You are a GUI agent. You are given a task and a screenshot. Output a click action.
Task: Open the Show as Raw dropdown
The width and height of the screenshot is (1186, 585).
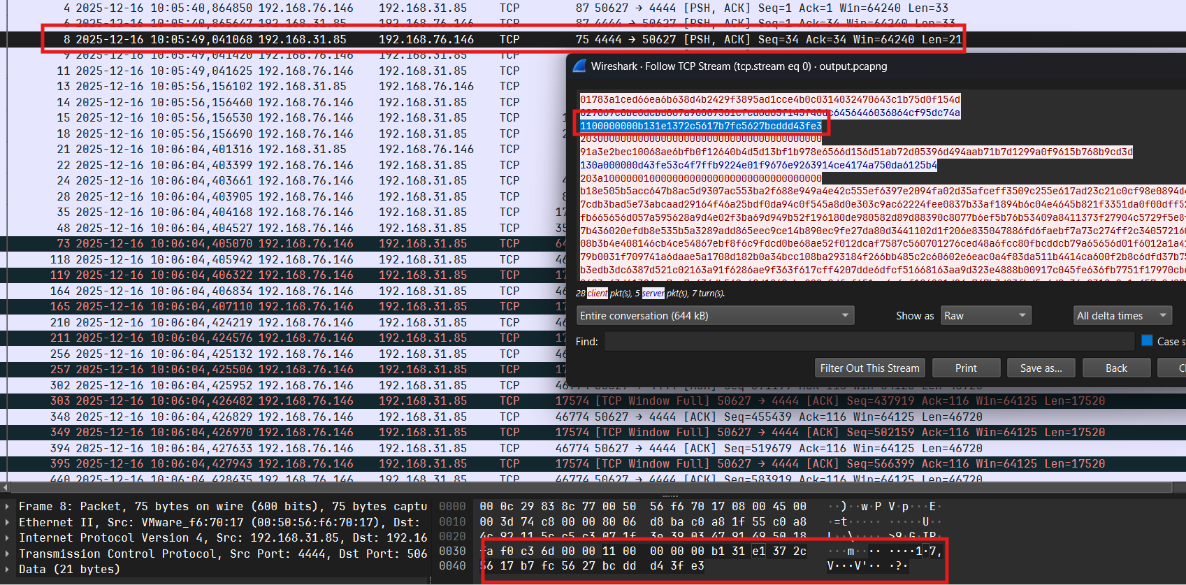tap(985, 316)
